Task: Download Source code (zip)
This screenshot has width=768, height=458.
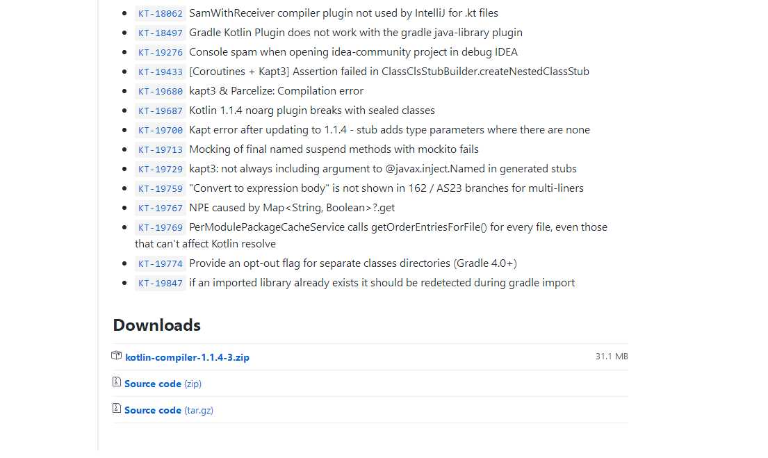Action: pyautogui.click(x=163, y=384)
